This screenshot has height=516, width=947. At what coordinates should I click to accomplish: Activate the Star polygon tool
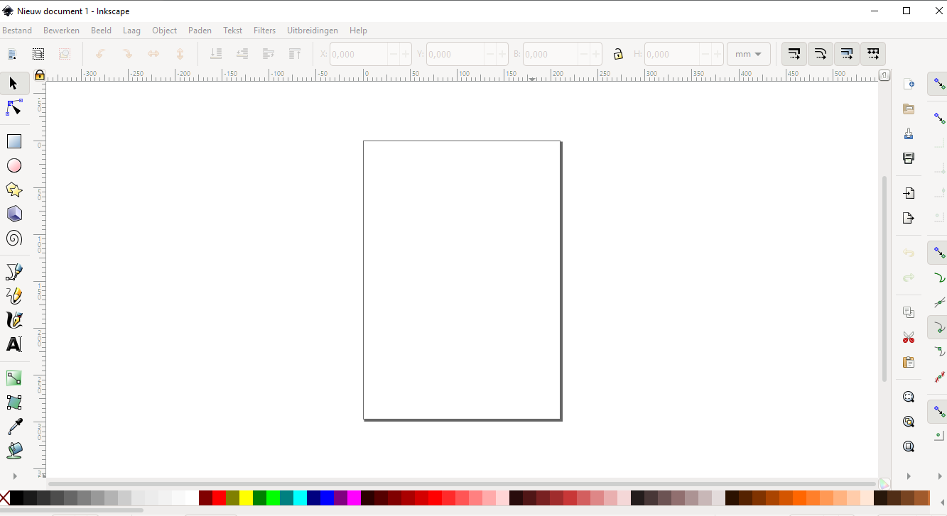pyautogui.click(x=14, y=190)
